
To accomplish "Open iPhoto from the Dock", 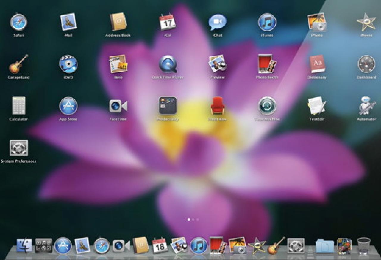I will [x=238, y=245].
